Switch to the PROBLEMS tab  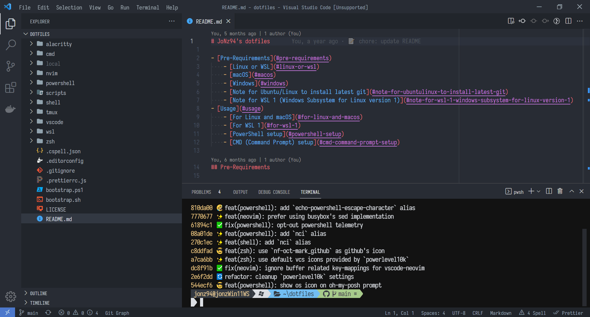pyautogui.click(x=206, y=192)
